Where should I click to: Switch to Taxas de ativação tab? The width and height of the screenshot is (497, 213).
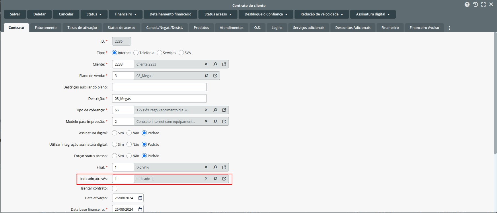click(82, 28)
